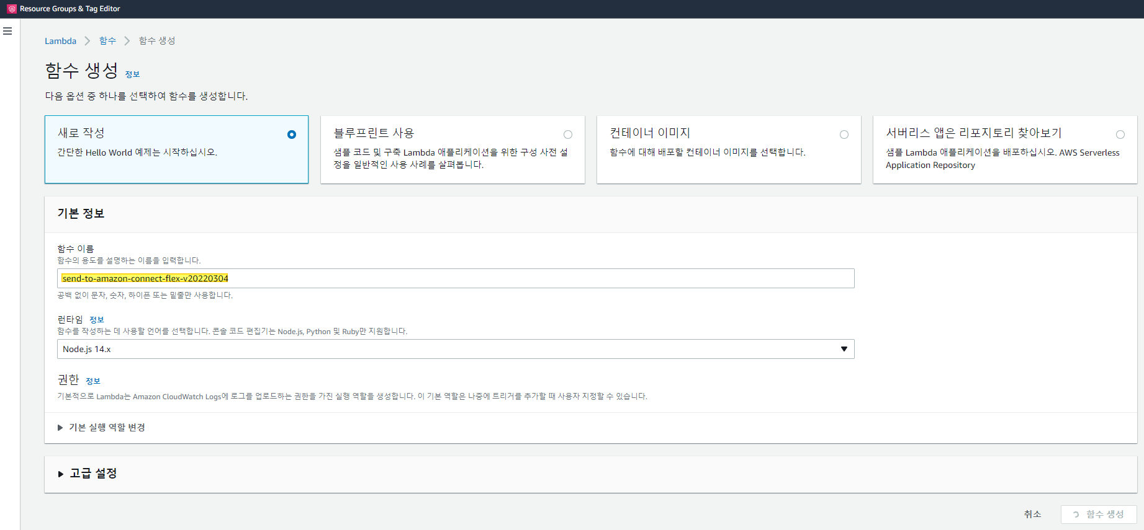Screen dimensions: 1144x530
Task: Click the 블루프린트 사용 card description text
Action: pyautogui.click(x=451, y=159)
